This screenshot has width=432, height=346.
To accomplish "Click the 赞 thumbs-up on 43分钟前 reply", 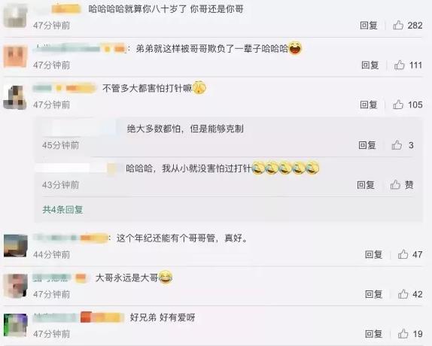I will tap(395, 184).
